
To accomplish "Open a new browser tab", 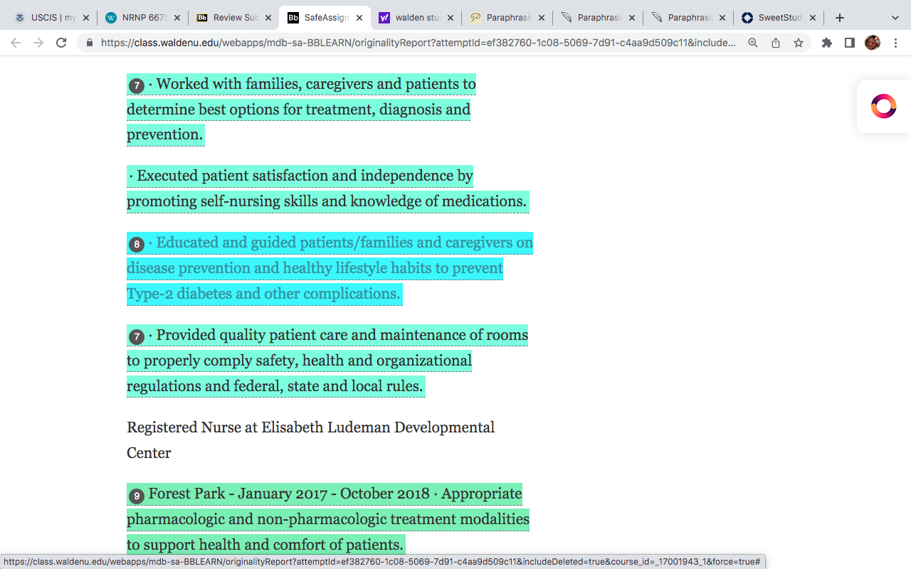I will [840, 18].
